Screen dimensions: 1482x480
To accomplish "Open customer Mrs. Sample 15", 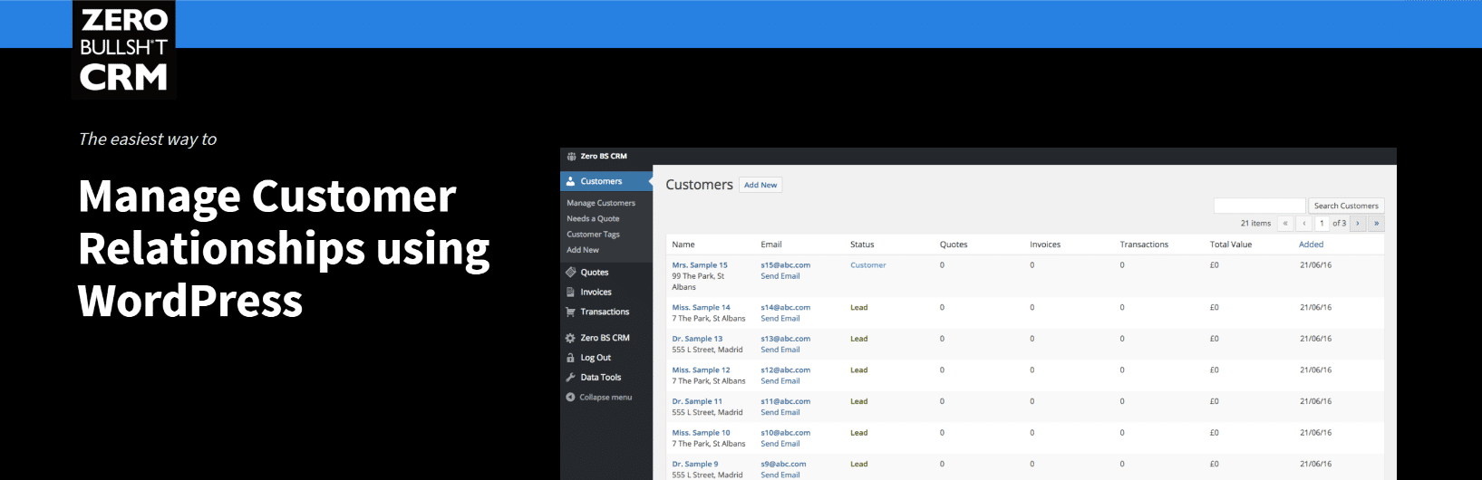I will pos(700,265).
